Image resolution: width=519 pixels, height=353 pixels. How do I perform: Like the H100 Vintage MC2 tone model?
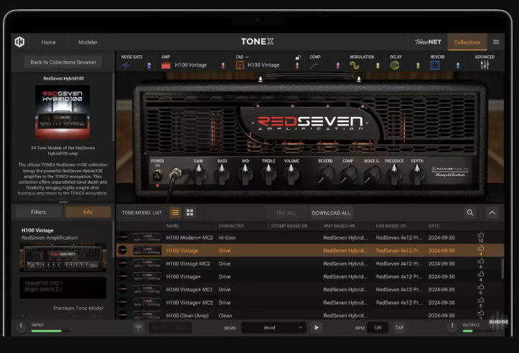[x=481, y=261]
